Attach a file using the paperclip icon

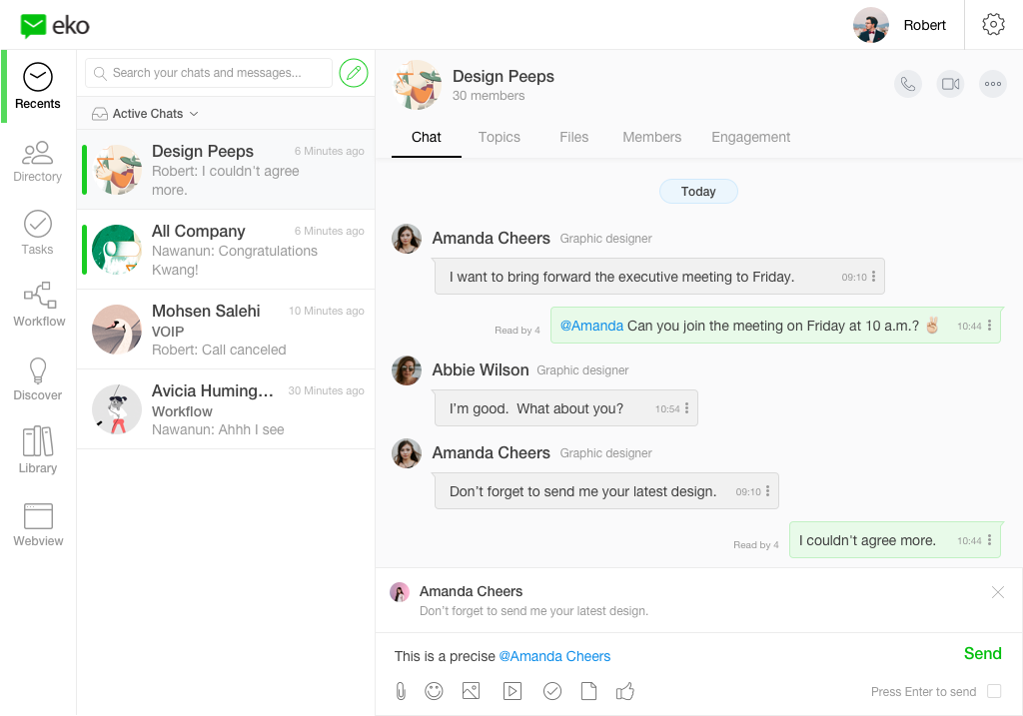pos(401,691)
